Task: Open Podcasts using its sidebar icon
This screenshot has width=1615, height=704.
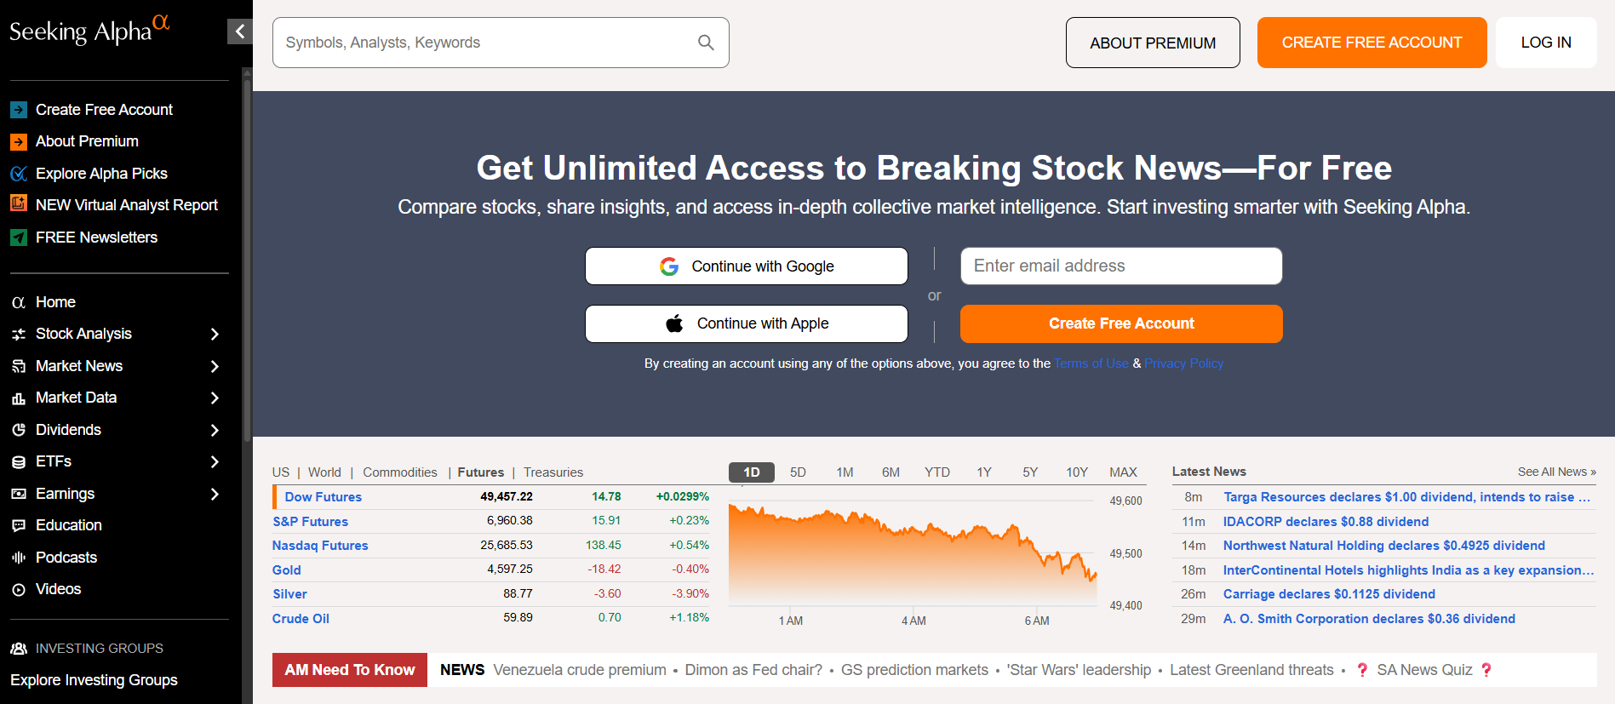Action: pos(19,558)
